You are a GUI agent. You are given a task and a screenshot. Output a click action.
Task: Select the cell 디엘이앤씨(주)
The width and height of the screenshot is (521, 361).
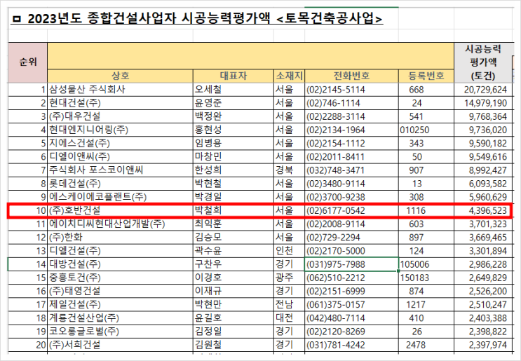click(121, 157)
